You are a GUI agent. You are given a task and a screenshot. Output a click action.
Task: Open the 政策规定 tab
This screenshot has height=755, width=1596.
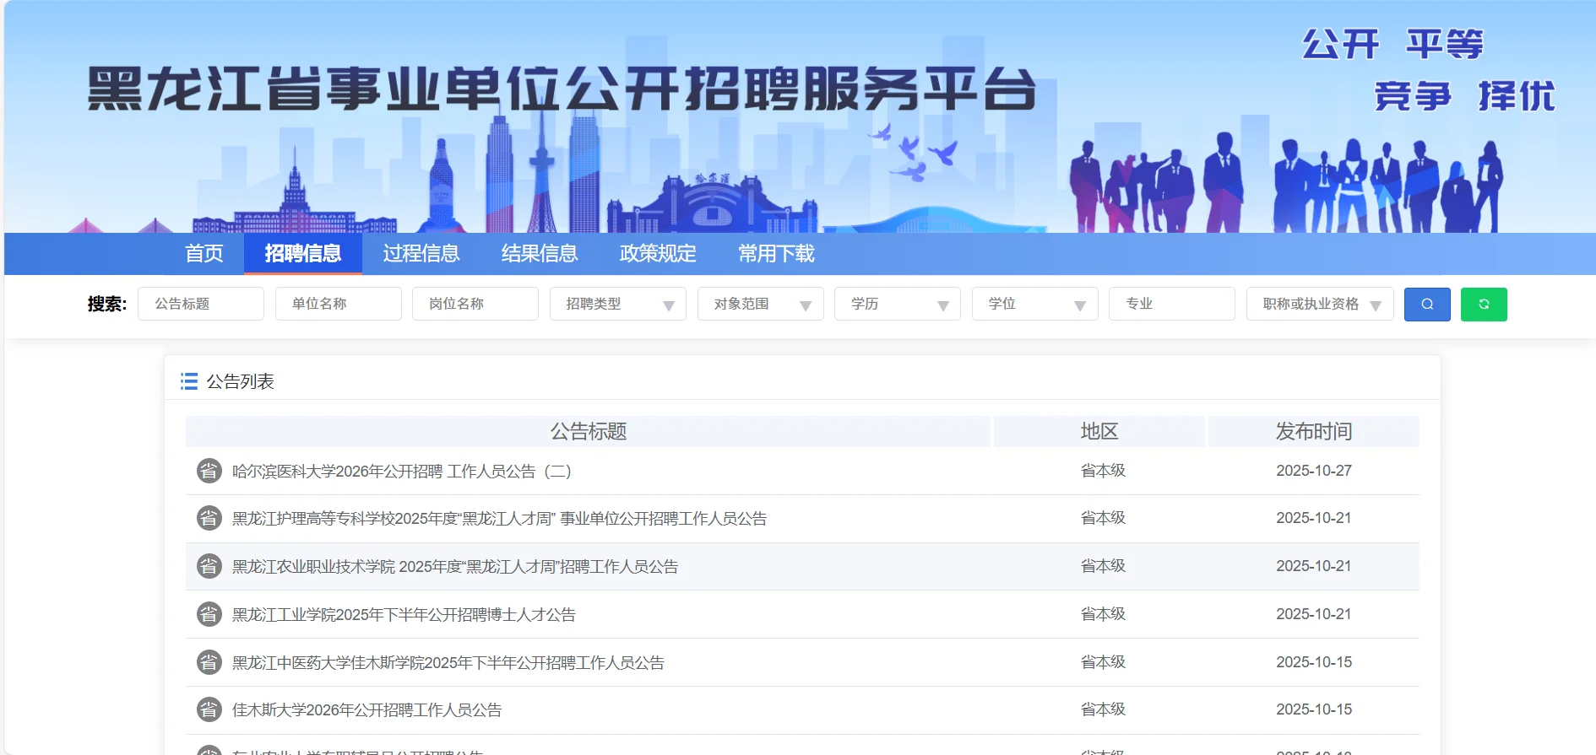[658, 253]
